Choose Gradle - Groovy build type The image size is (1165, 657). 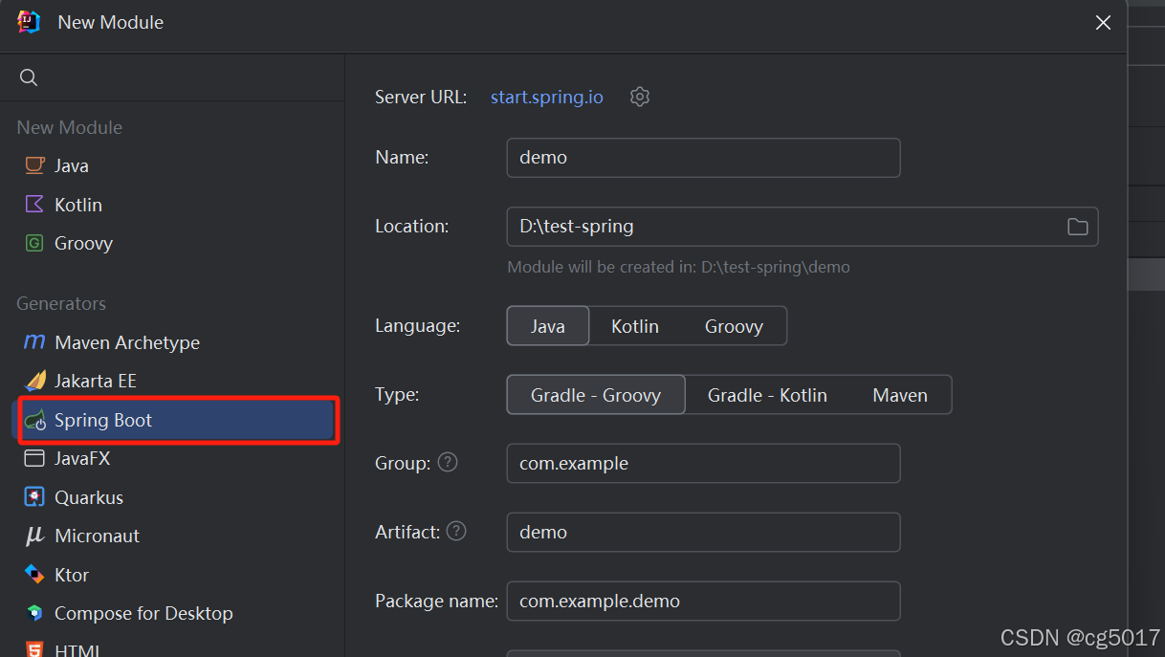pyautogui.click(x=596, y=395)
